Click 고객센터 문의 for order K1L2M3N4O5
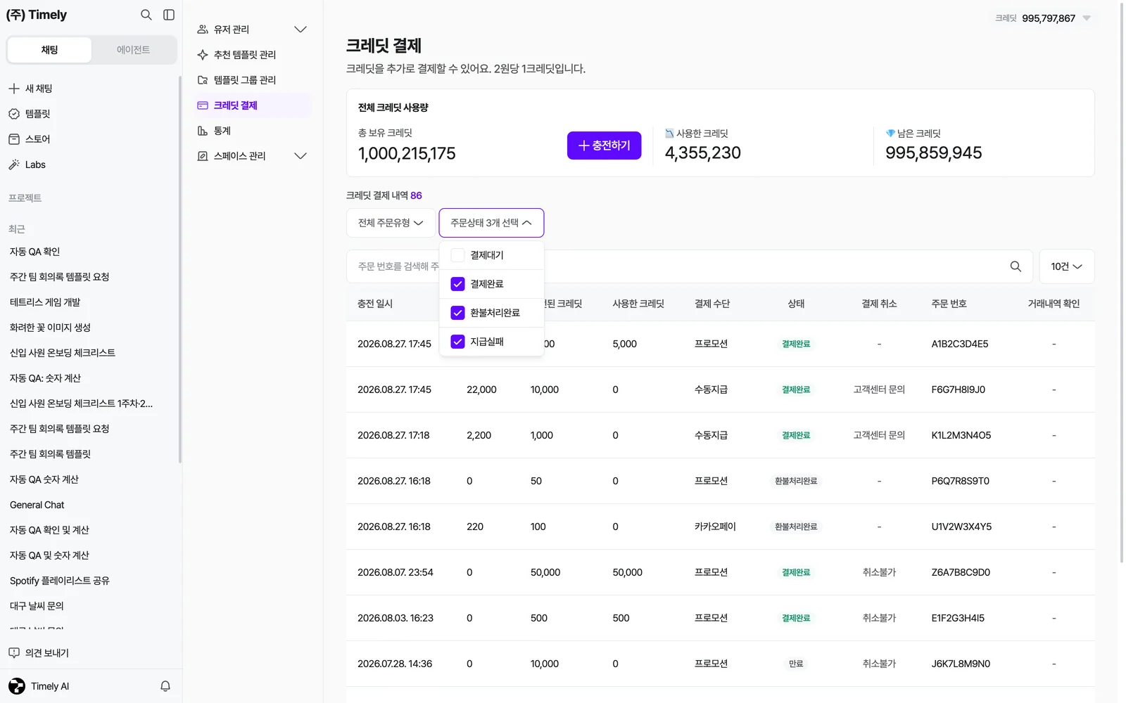The height and width of the screenshot is (703, 1126). (879, 435)
